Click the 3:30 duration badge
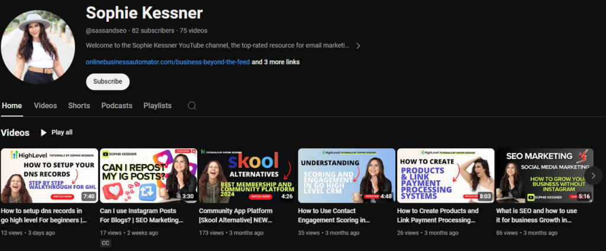This screenshot has height=251, width=606. [188, 196]
